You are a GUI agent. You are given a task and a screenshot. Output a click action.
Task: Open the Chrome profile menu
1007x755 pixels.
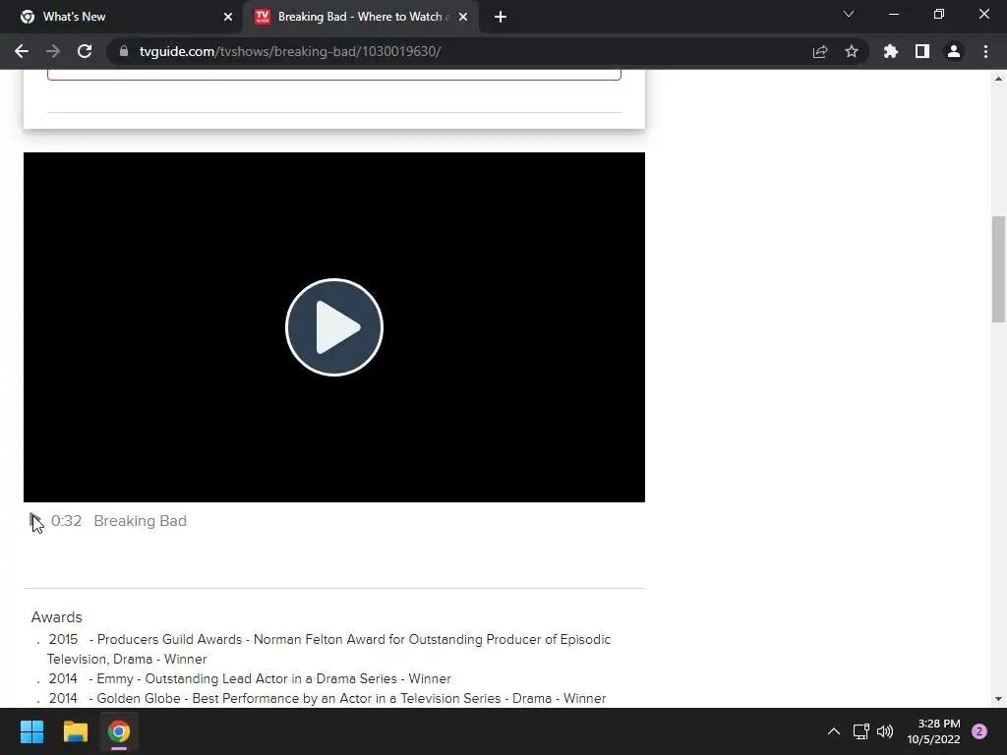pos(954,51)
